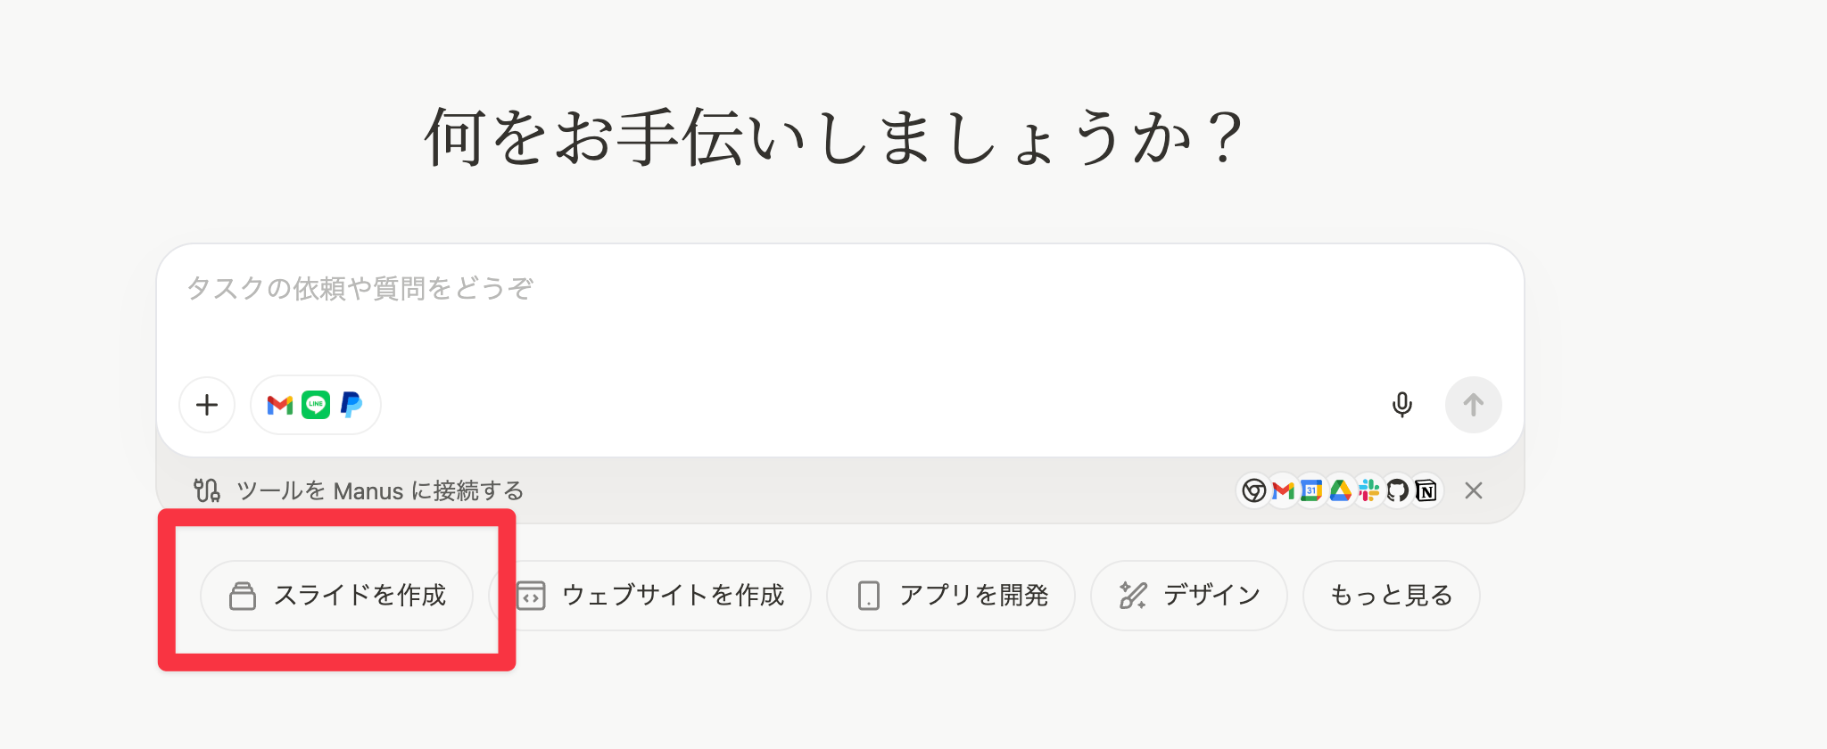This screenshot has width=1827, height=749.
Task: Click the LINE icon in the input pill
Action: coord(315,405)
